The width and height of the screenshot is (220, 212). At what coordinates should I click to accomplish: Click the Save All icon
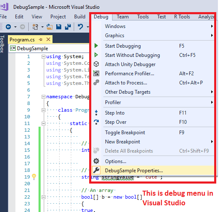click(x=68, y=27)
